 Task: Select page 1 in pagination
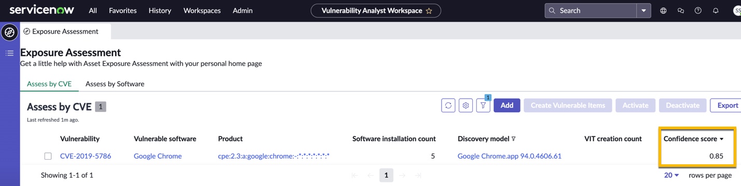point(386,175)
